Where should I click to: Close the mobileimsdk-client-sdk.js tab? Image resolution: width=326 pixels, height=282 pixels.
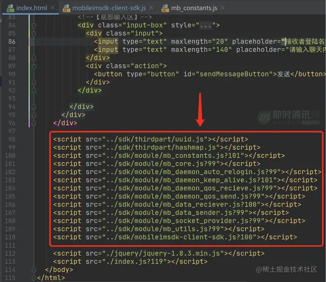click(x=152, y=8)
